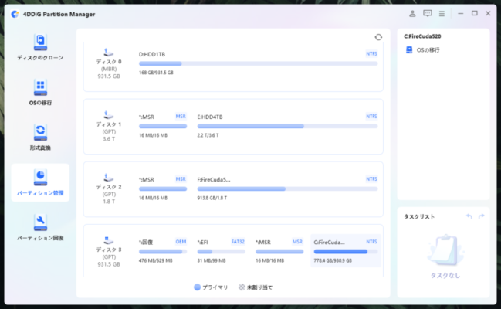Viewport: 501px width, 309px height.
Task: Open the OSの移行 sidebar tool
Action: point(40,93)
